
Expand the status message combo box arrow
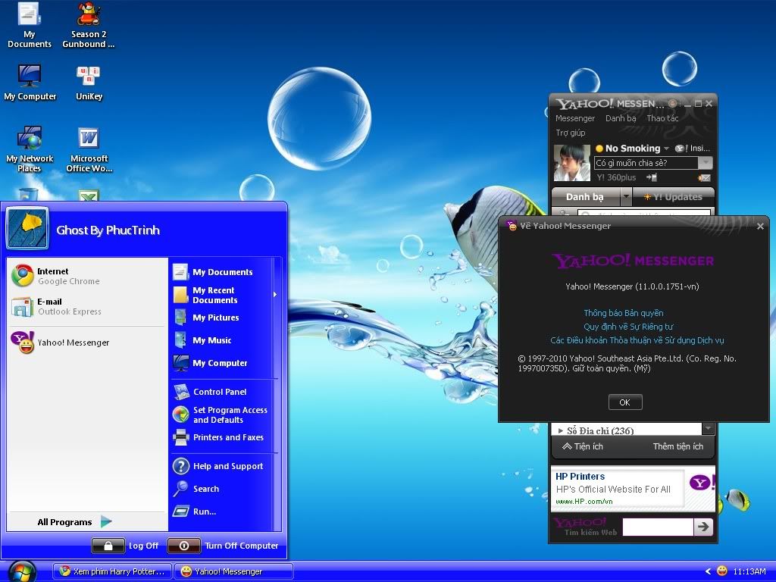[706, 163]
